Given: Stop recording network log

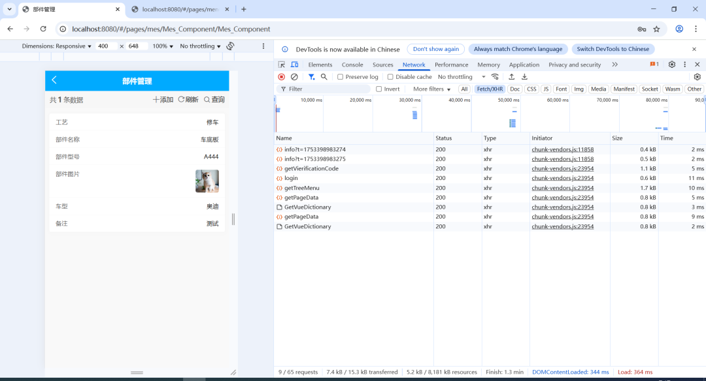Looking at the screenshot, I should (282, 77).
